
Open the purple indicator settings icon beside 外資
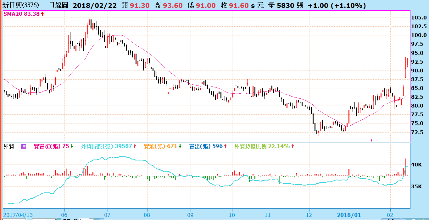tap(24, 146)
